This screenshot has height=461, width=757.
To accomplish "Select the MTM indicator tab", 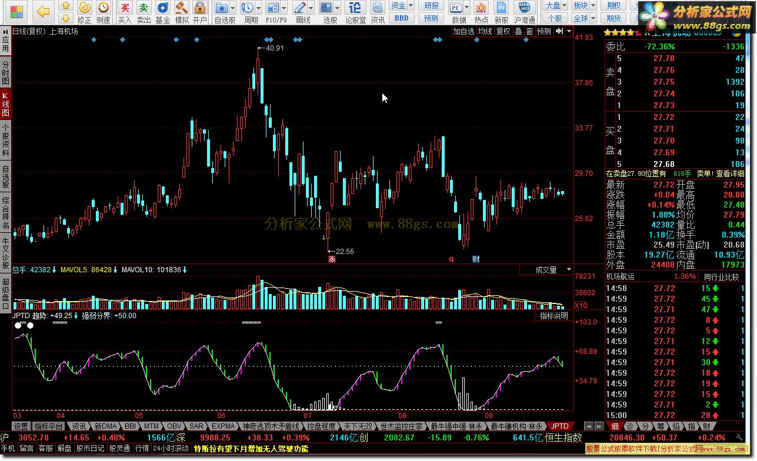I will click(x=151, y=426).
